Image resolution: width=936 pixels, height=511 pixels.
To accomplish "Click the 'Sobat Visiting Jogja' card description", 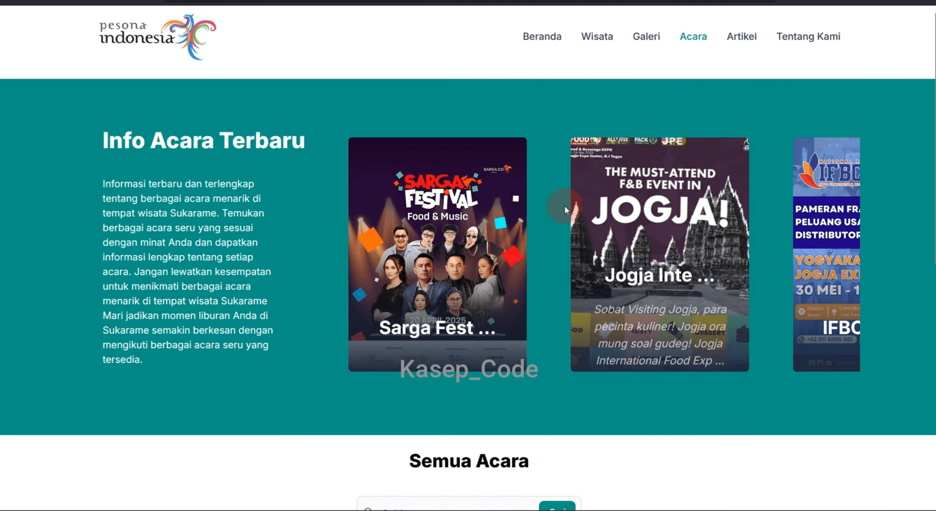I will 660,335.
